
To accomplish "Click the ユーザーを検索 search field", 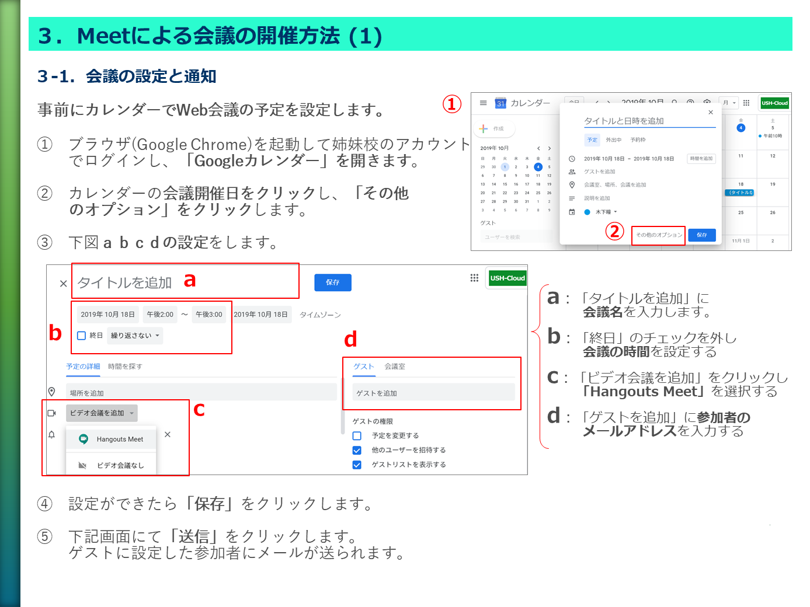I will click(x=517, y=237).
